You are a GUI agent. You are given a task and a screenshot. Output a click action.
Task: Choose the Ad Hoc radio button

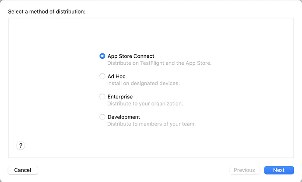(x=102, y=76)
